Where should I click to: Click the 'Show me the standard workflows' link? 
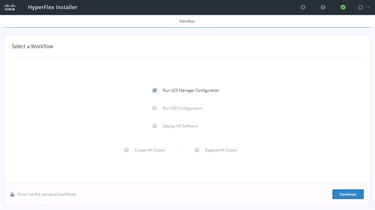(x=46, y=194)
